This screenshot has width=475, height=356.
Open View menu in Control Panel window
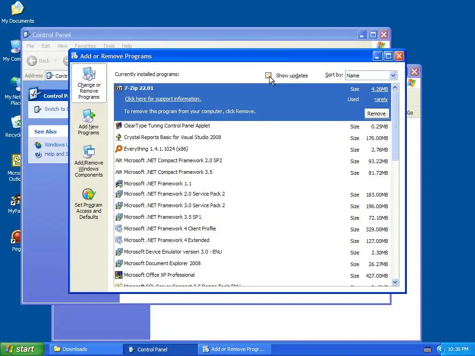tap(62, 46)
